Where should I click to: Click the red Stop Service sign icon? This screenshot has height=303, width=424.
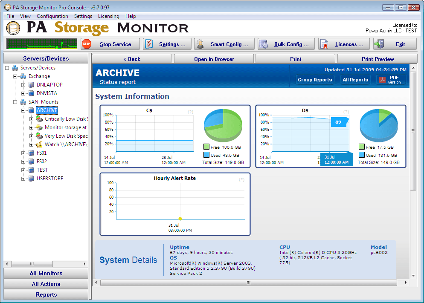coord(87,44)
